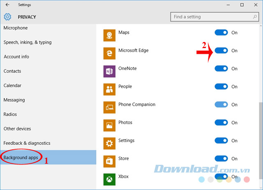Image resolution: width=263 pixels, height=190 pixels.
Task: Click the OneNote label text
Action: tap(127, 68)
